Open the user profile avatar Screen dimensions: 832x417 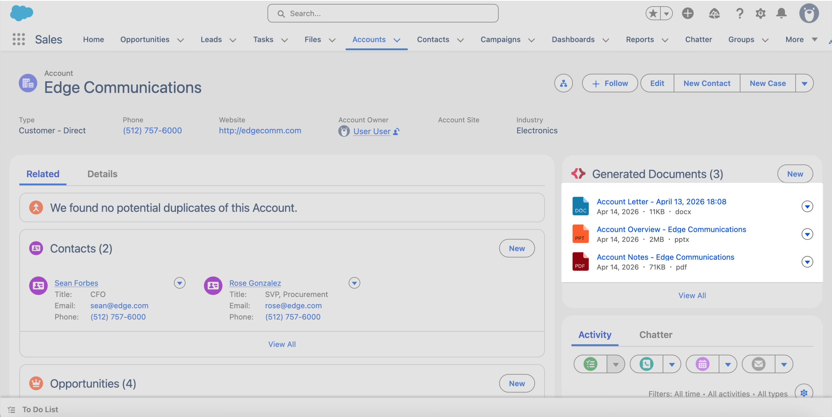pos(809,14)
